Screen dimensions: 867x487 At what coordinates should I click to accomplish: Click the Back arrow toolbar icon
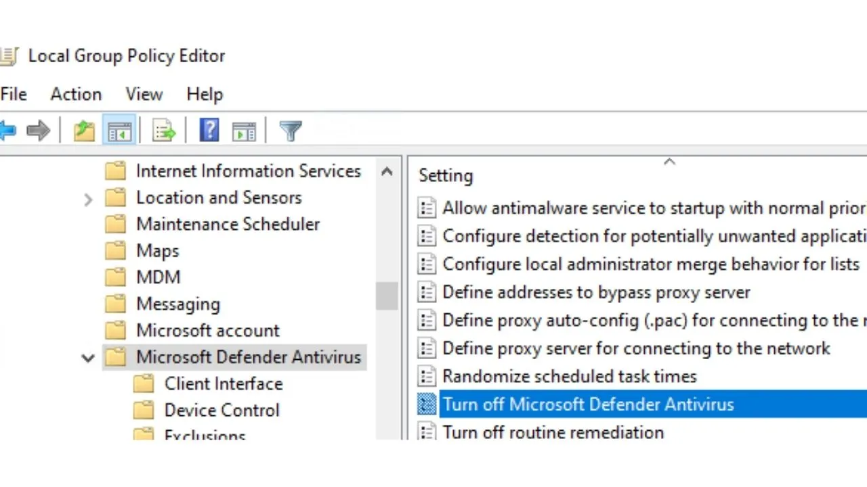coord(7,130)
